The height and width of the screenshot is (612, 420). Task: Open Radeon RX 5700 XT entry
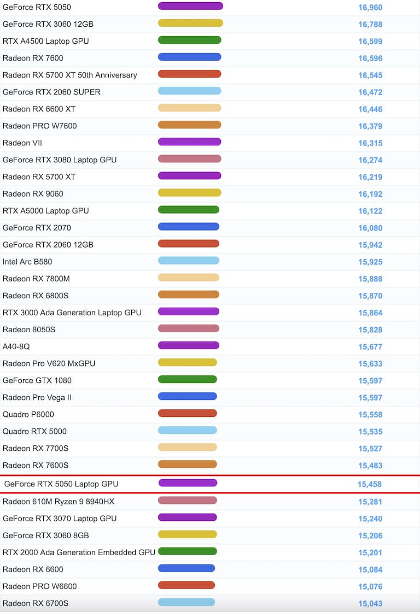coord(39,177)
